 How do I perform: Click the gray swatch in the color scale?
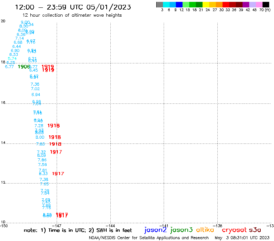(160, 4)
